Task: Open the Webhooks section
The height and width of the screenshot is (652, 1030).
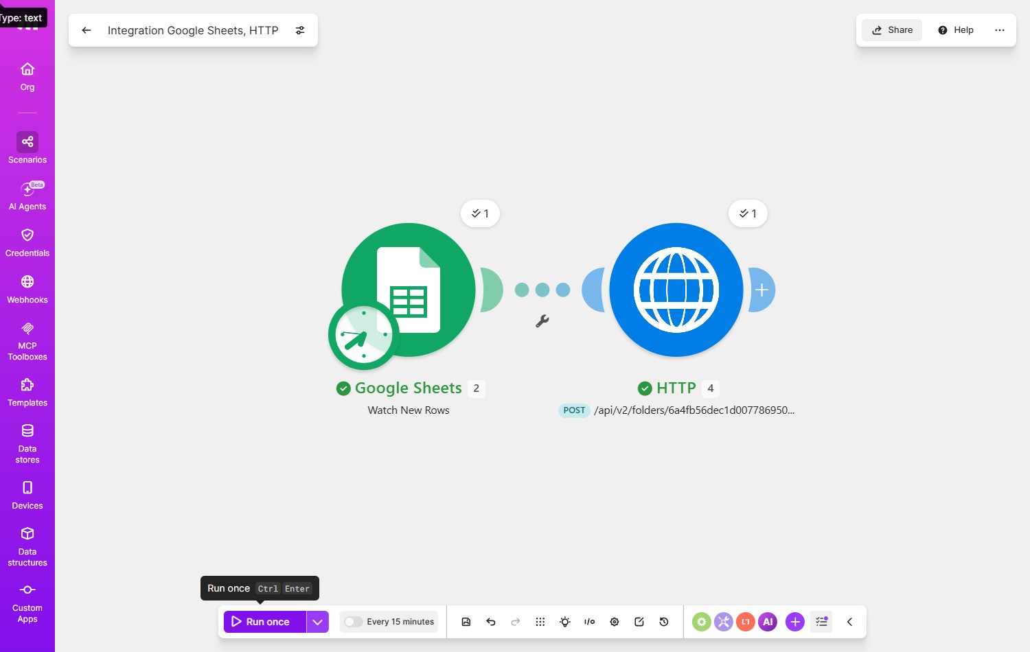Action: (27, 289)
